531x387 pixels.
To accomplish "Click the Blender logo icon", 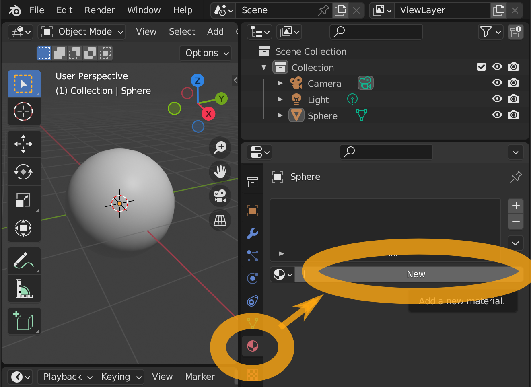I will [x=15, y=10].
